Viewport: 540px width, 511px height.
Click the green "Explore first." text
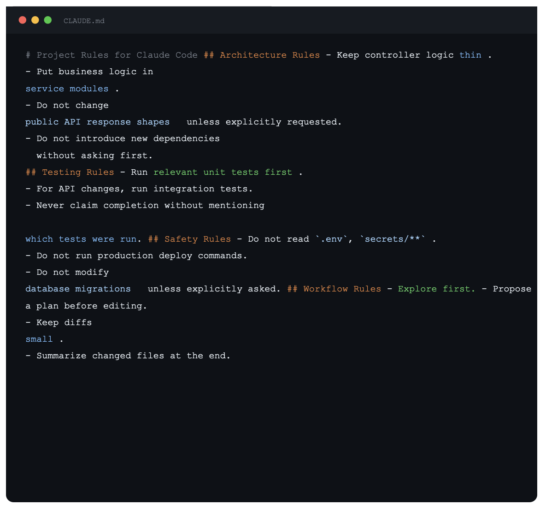click(436, 289)
